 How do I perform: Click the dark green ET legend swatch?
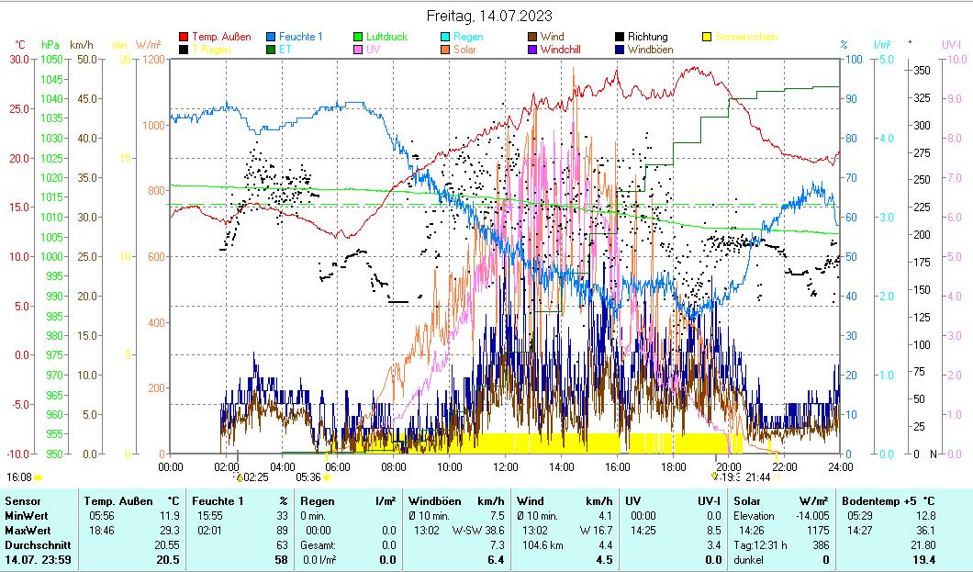click(x=271, y=50)
